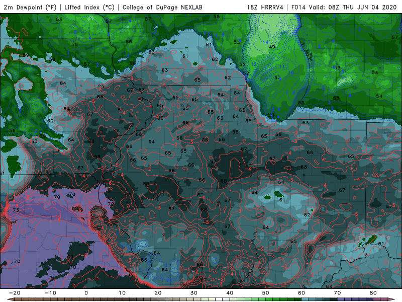The image size is (402, 302).
Task: Click the '80' label on the color bar
Action: pos(373,293)
